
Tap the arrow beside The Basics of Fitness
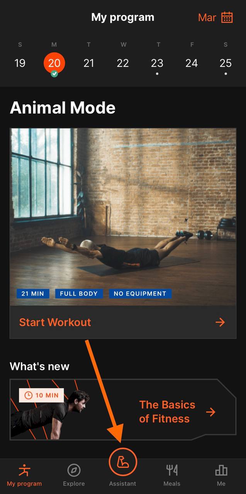point(211,412)
